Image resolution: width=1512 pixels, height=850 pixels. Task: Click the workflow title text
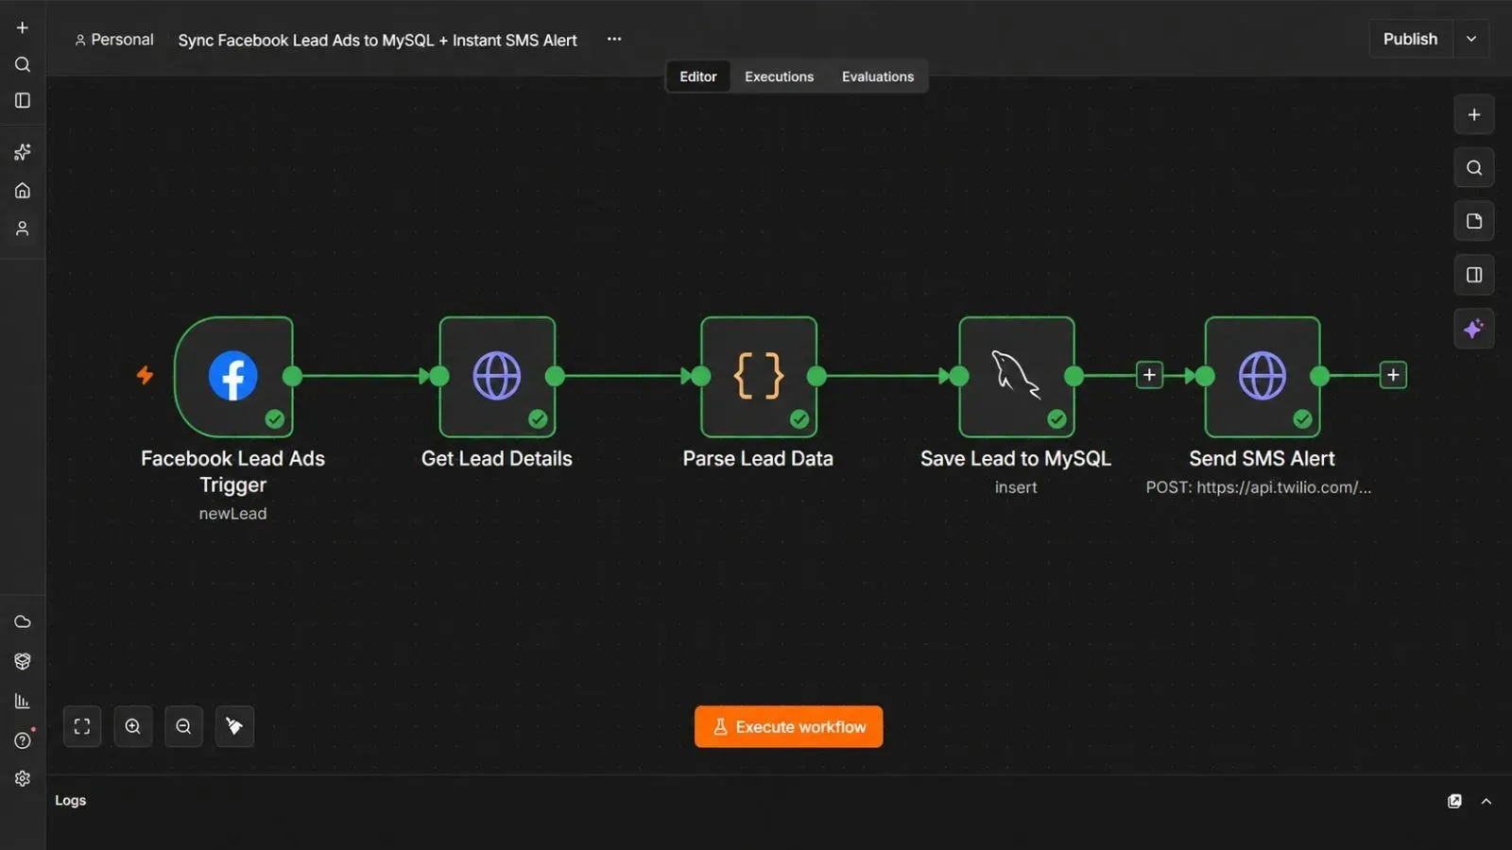click(377, 41)
